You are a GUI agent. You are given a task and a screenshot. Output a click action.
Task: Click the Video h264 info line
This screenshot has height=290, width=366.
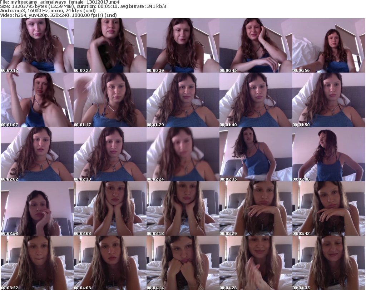[x=58, y=15]
